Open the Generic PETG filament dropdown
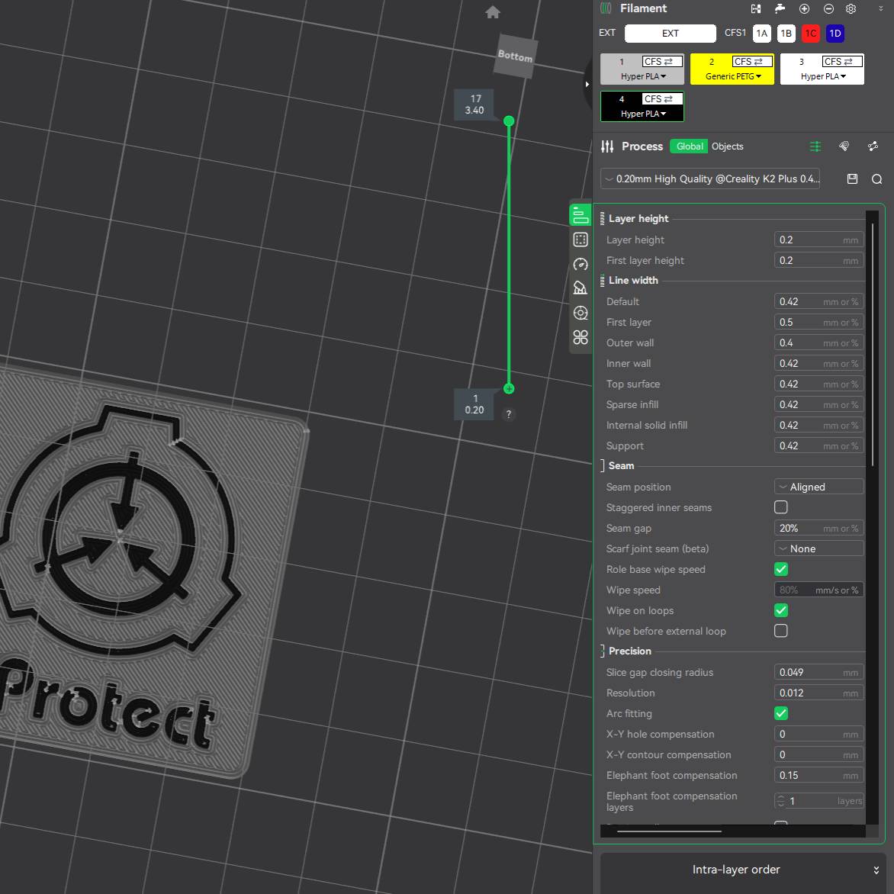 tap(732, 76)
